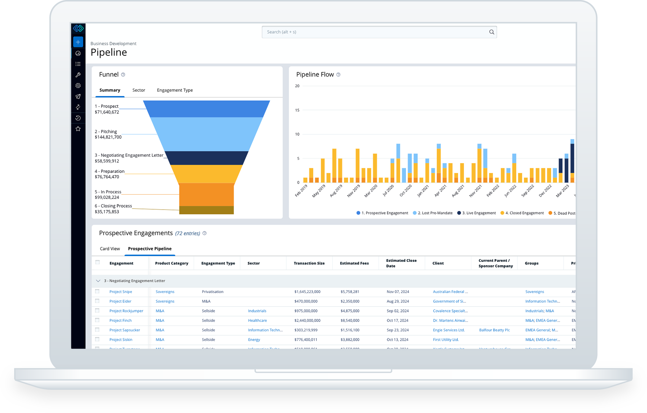
Task: Open the dashboard gauge icon in sidebar
Action: [78, 53]
